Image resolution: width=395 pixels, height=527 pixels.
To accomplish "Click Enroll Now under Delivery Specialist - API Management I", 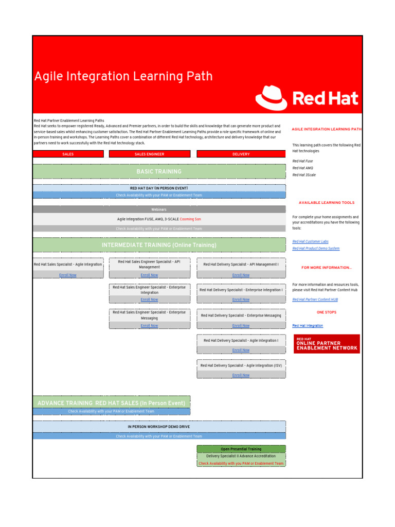I will 241,275.
